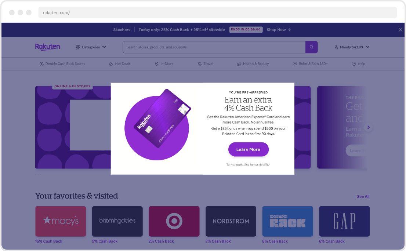
Task: Open the Nordstrom Rack store tile
Action: tap(288, 221)
